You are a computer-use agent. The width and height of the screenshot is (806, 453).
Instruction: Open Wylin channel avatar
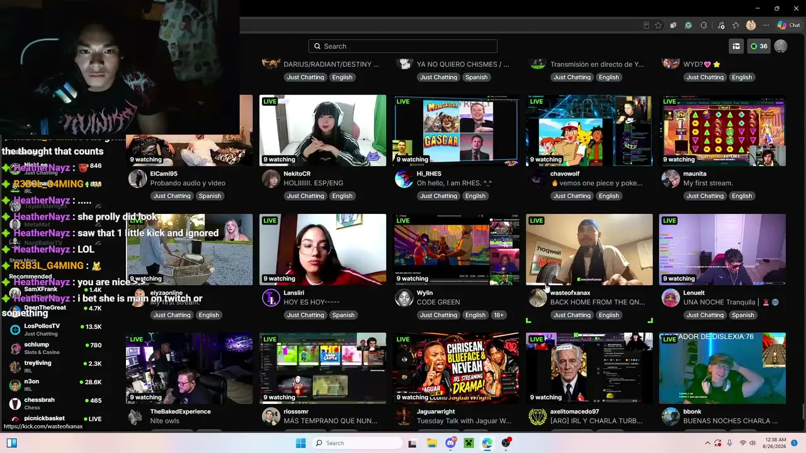click(x=404, y=298)
